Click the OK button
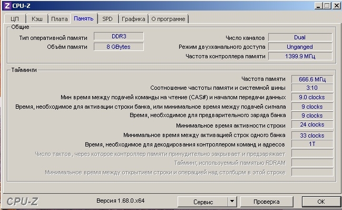Screen dimensions: 342x210 [x=321, y=202]
